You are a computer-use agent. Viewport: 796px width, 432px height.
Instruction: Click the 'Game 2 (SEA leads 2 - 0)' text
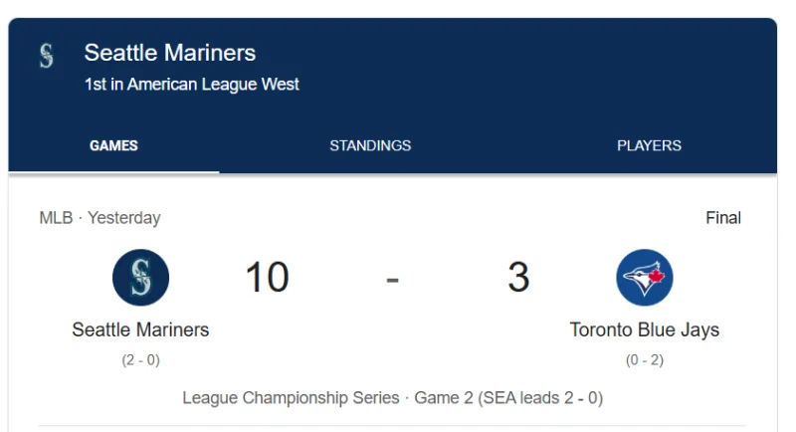pos(508,397)
